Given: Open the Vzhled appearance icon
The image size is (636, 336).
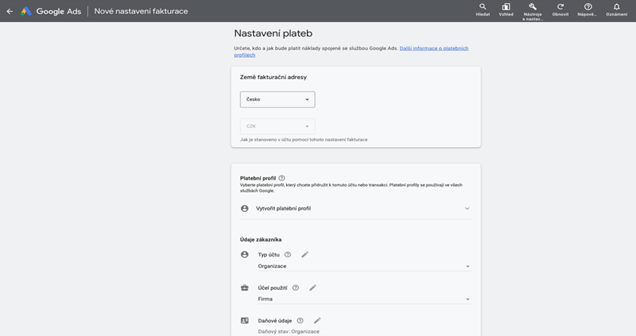Looking at the screenshot, I should point(506,7).
